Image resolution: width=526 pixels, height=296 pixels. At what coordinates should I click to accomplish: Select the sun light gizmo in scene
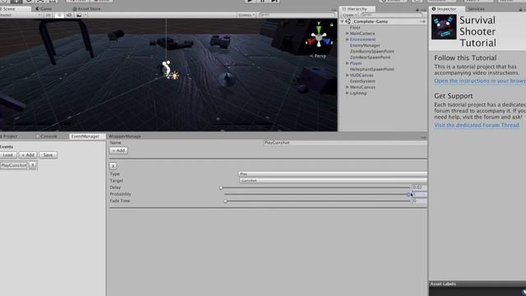[174, 76]
